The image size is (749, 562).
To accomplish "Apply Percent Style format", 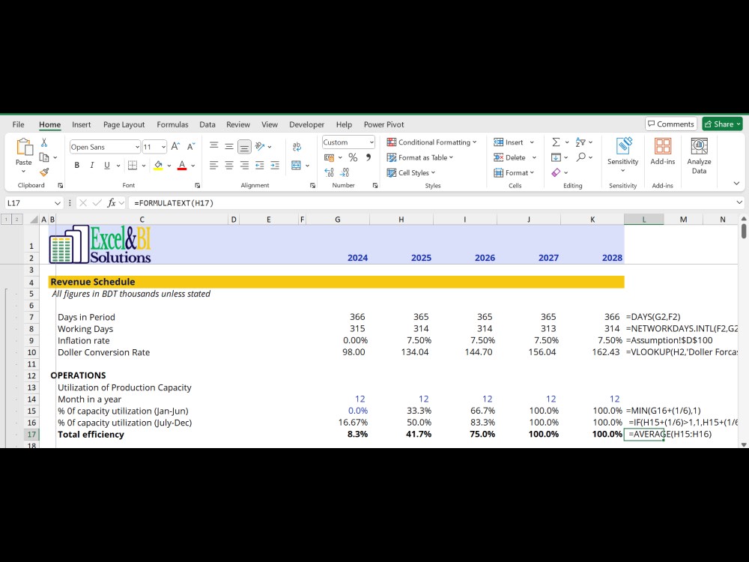I will 353,157.
